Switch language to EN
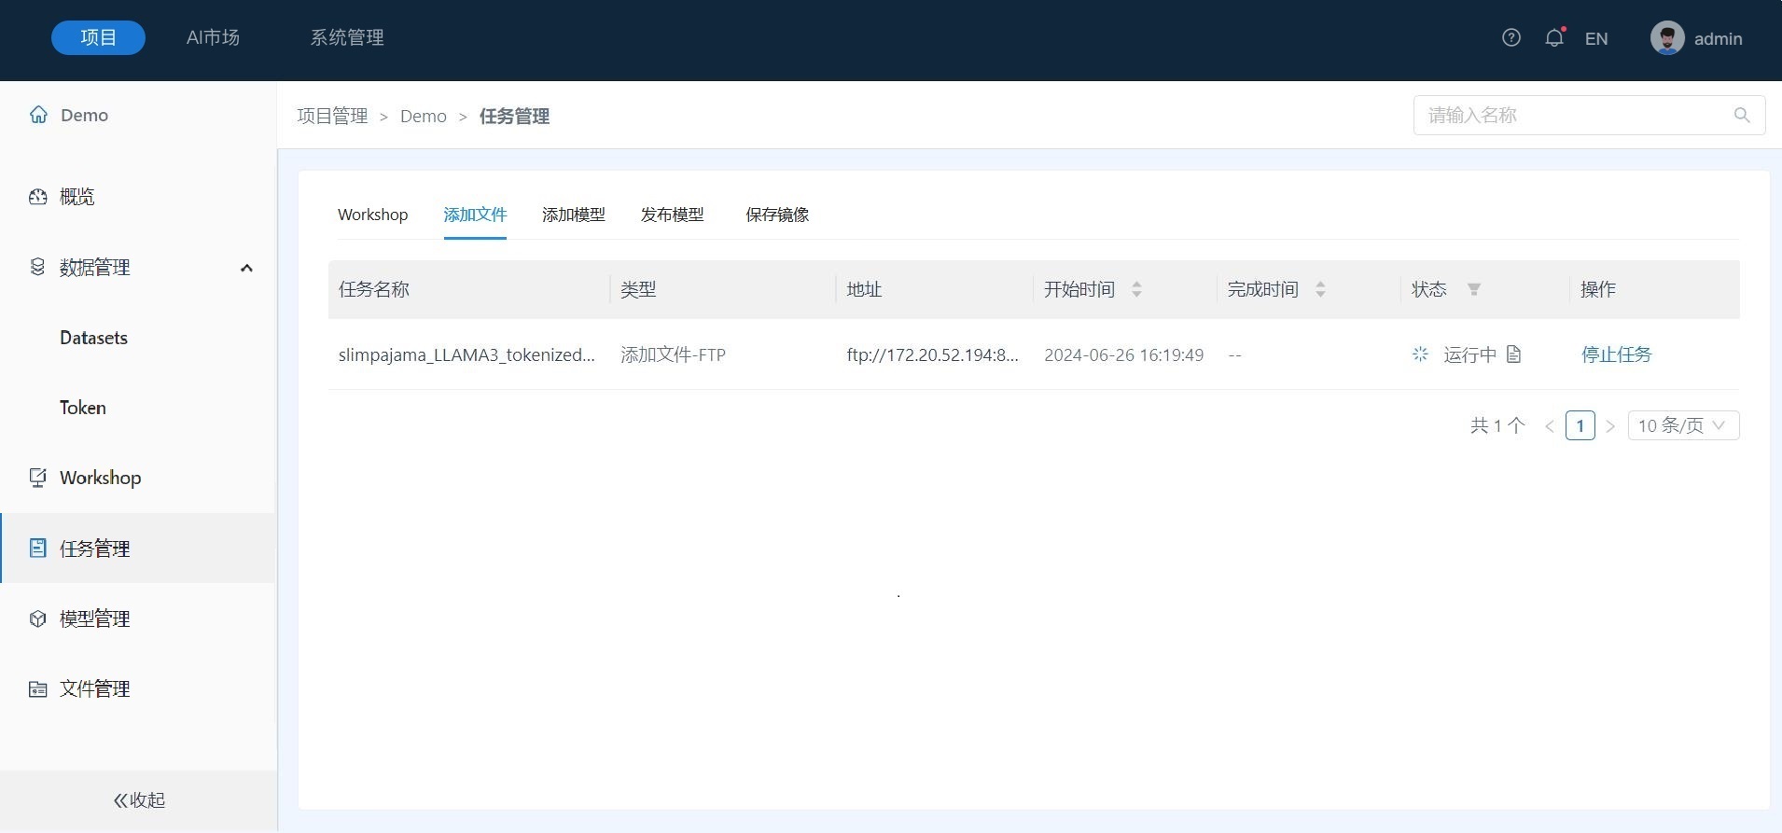The height and width of the screenshot is (833, 1782). coord(1596,39)
